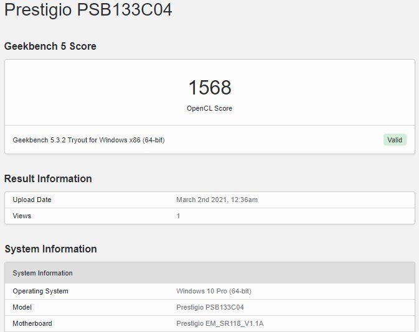Click the Operating System row label
This screenshot has width=419, height=332.
[x=40, y=291]
